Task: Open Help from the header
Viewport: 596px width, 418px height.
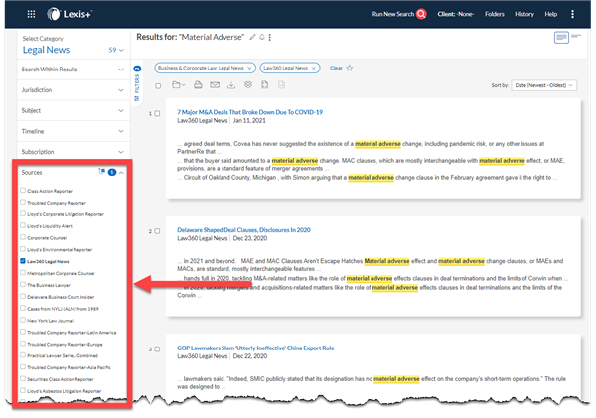Action: coord(550,14)
